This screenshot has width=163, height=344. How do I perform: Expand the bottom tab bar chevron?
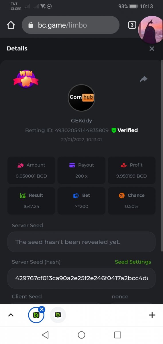11,315
